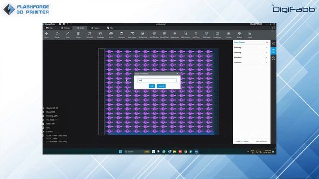319x179 pixels.
Task: Open the grid panel icon in right sidebar
Action: pyautogui.click(x=273, y=43)
